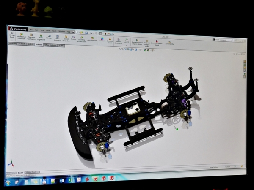Open Section Properties tool
Image resolution: width=254 pixels, height=190 pixels.
(66, 38)
